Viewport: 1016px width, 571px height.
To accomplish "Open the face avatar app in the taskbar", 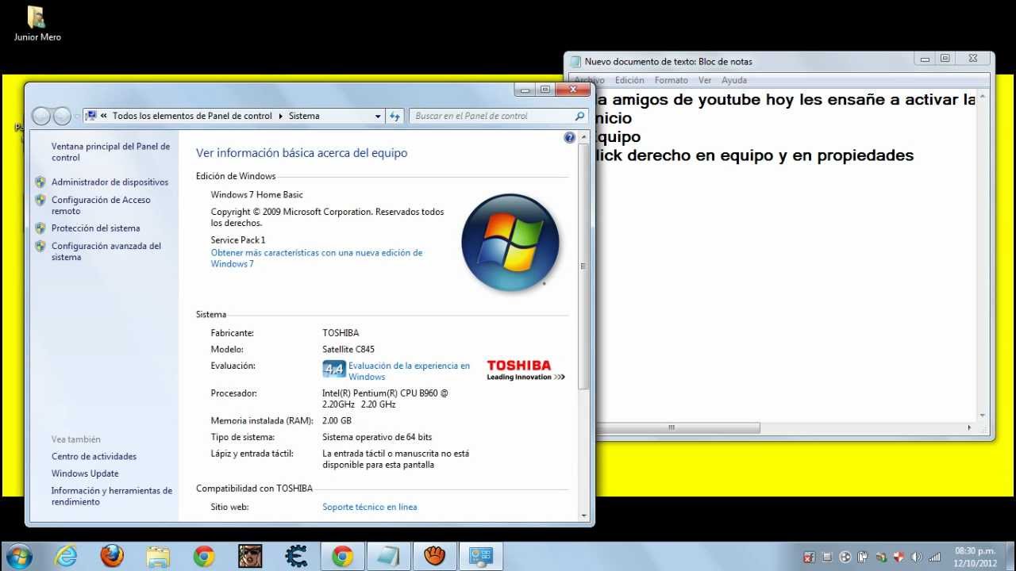I will pyautogui.click(x=250, y=557).
